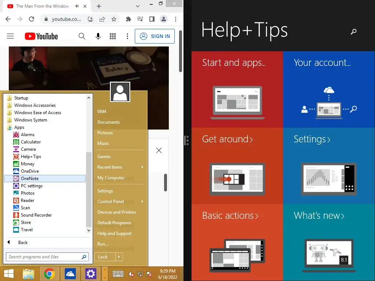
Task: Open YouTube's three-dot settings menu
Action: [127, 36]
